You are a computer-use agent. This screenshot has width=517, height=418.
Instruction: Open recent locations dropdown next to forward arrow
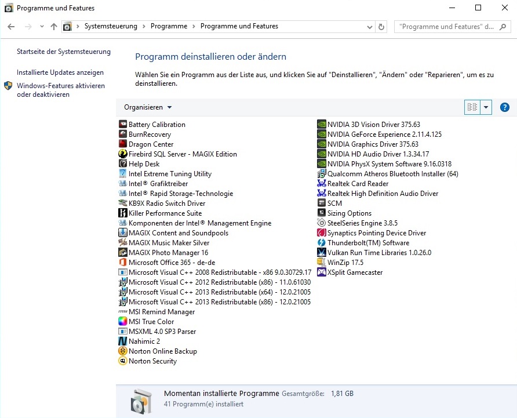(x=42, y=27)
